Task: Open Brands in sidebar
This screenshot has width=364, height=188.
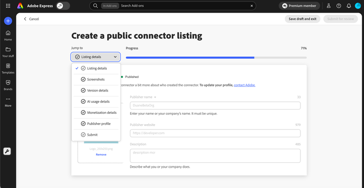Action: [x=8, y=85]
